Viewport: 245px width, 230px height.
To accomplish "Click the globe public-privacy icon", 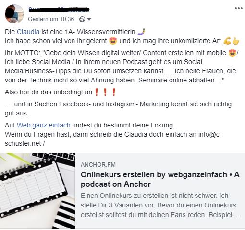I will click(x=82, y=19).
